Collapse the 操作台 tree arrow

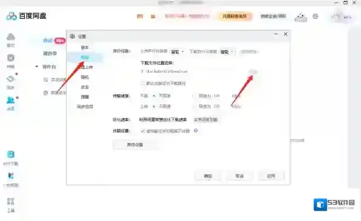[36, 67]
